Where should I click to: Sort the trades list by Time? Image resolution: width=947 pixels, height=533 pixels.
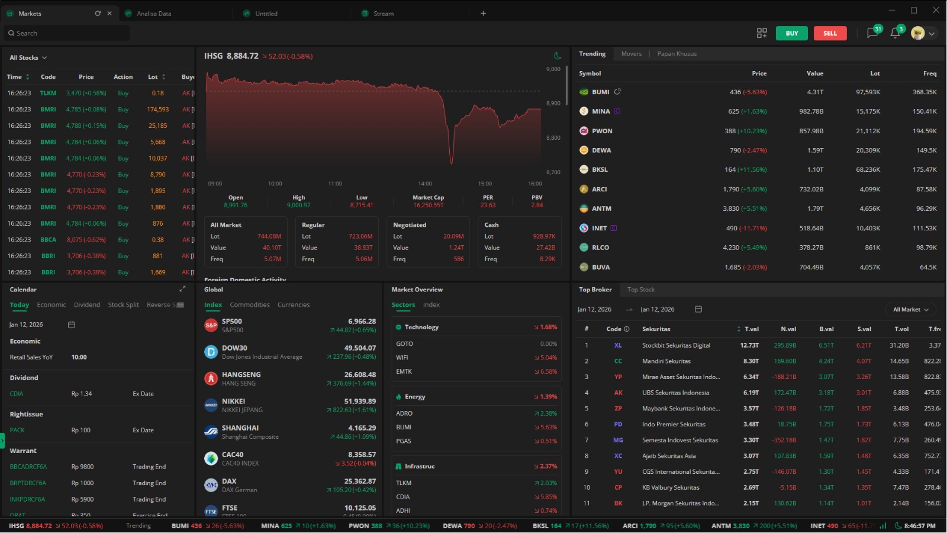coord(17,77)
